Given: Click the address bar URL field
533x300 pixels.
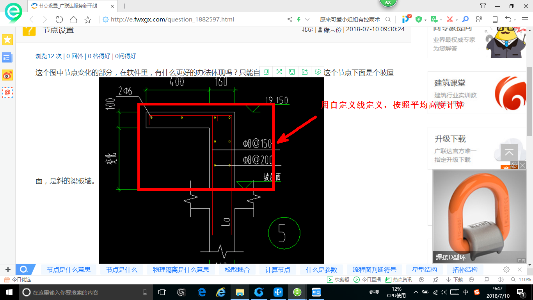Looking at the screenshot, I should tap(194, 20).
